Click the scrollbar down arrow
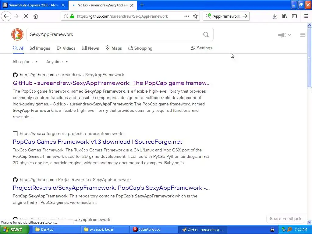Screen dimensions: 312x234 pos(309,222)
